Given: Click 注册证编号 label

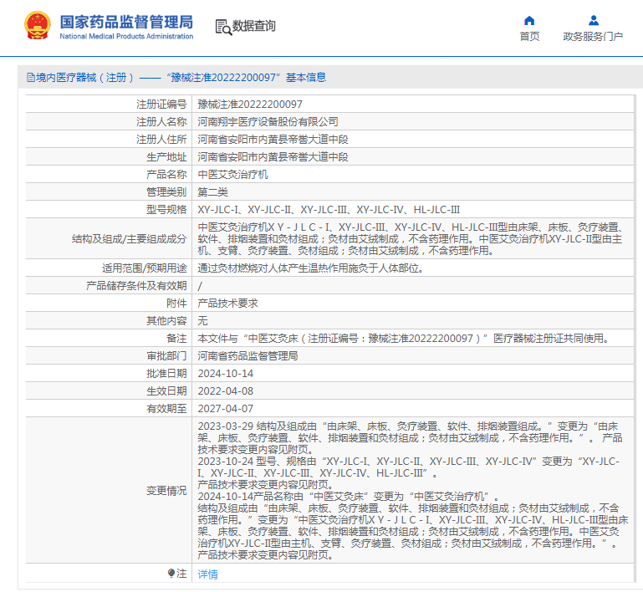Looking at the screenshot, I should [x=161, y=105].
